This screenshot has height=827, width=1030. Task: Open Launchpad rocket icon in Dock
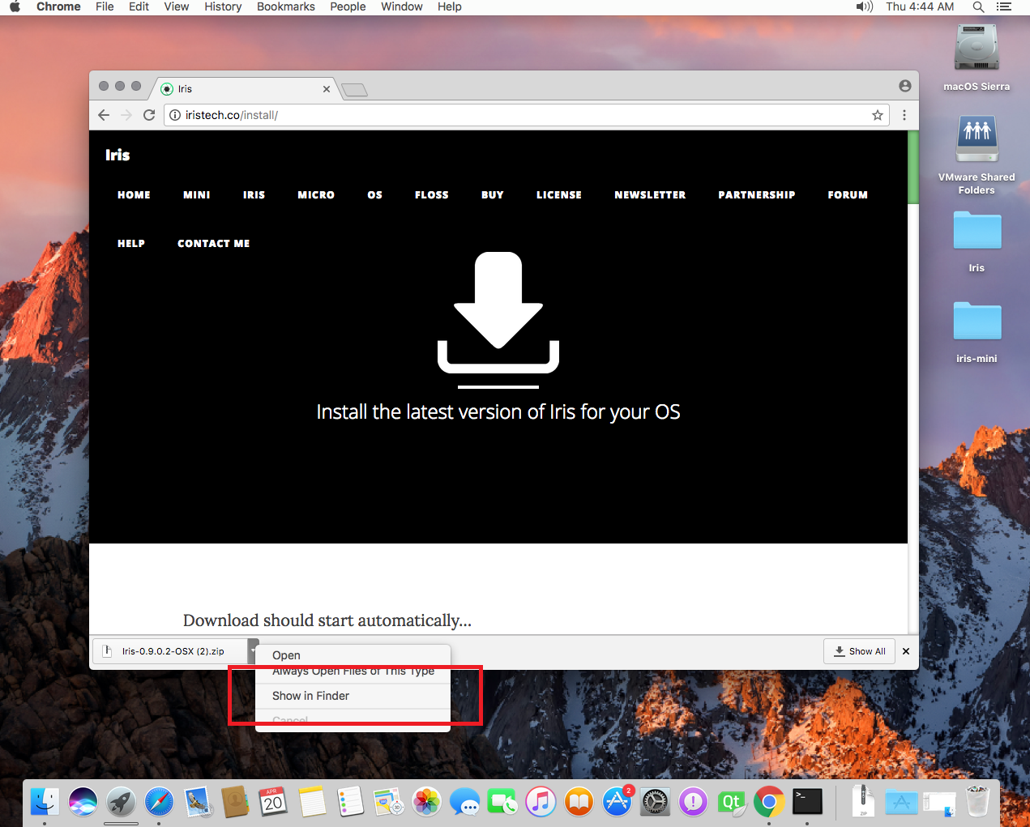coord(122,802)
